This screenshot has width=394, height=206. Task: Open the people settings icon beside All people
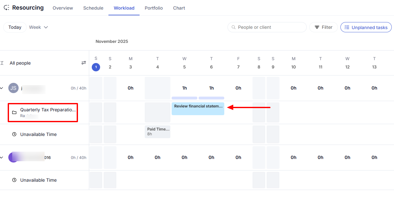(x=84, y=63)
